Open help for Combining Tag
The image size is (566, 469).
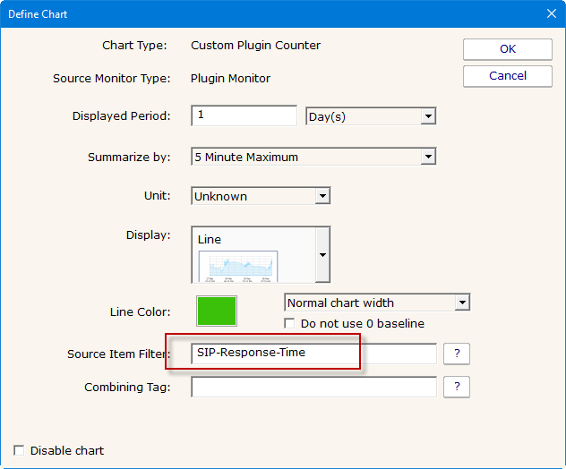click(x=457, y=387)
